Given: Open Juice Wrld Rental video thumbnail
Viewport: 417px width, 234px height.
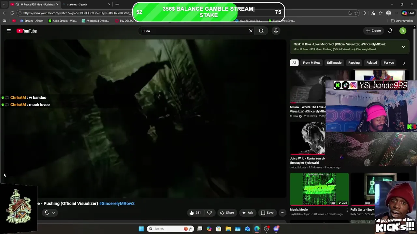Looking at the screenshot, I should coord(307,138).
